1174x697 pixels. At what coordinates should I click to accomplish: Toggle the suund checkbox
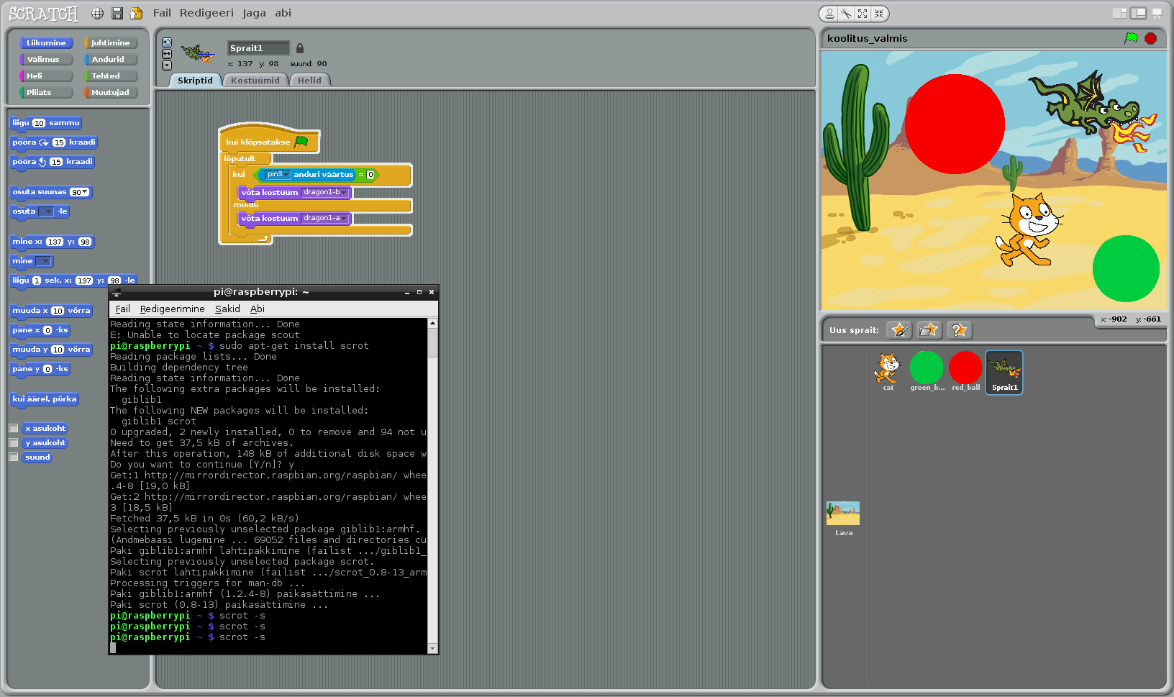13,457
